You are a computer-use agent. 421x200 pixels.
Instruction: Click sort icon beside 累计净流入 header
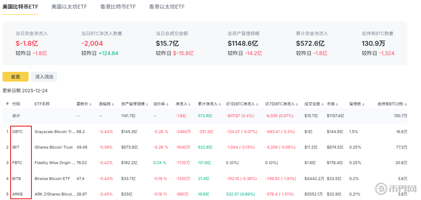pyautogui.click(x=220, y=104)
